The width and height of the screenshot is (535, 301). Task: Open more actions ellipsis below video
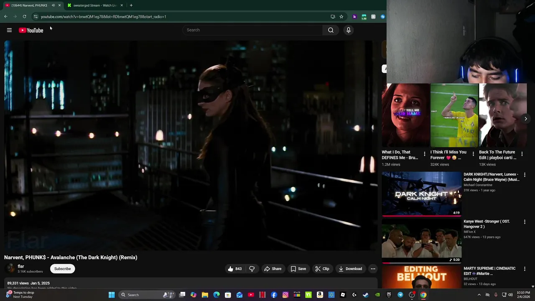click(x=373, y=269)
